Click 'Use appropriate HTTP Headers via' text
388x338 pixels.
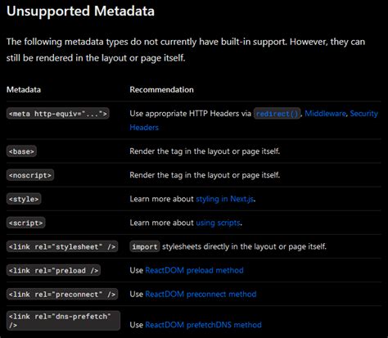click(x=191, y=114)
